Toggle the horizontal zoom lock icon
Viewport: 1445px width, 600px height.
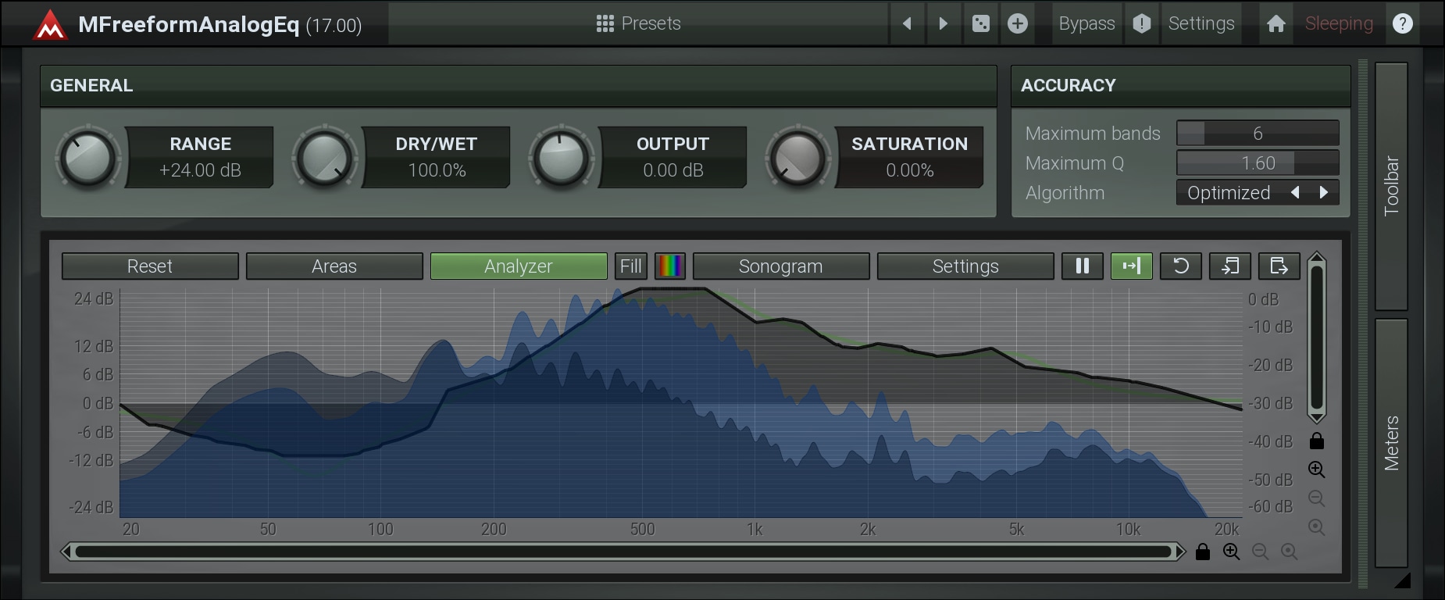(x=1203, y=552)
